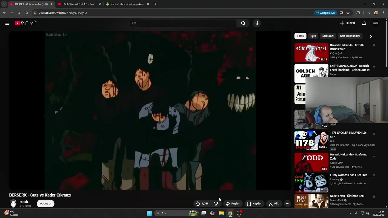
Task: Open the YouTube guide hamburger menu
Action: coord(7,23)
